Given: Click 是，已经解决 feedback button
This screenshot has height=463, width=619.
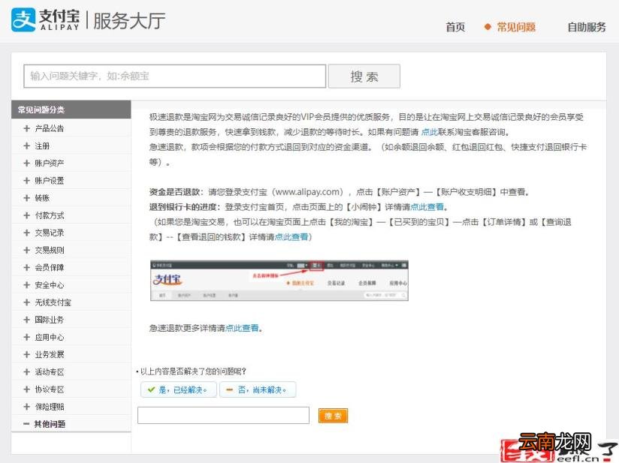Looking at the screenshot, I should click(179, 389).
